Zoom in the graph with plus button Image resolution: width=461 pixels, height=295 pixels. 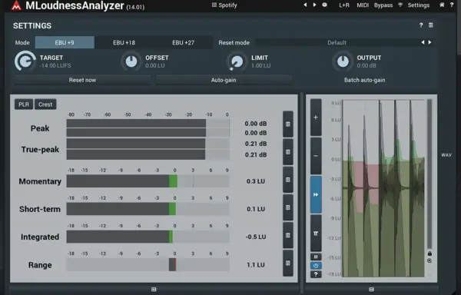click(316, 118)
